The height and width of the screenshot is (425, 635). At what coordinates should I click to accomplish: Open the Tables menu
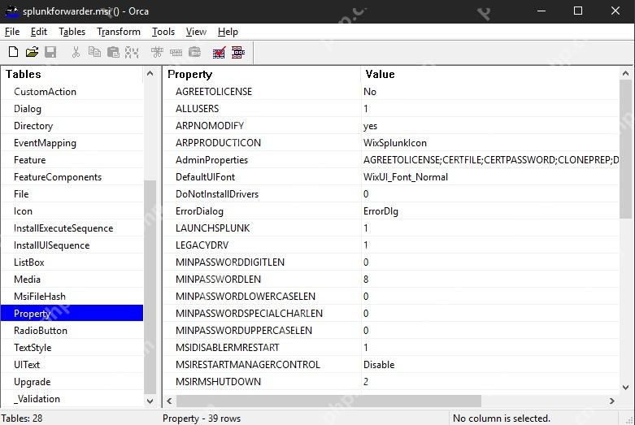[72, 32]
